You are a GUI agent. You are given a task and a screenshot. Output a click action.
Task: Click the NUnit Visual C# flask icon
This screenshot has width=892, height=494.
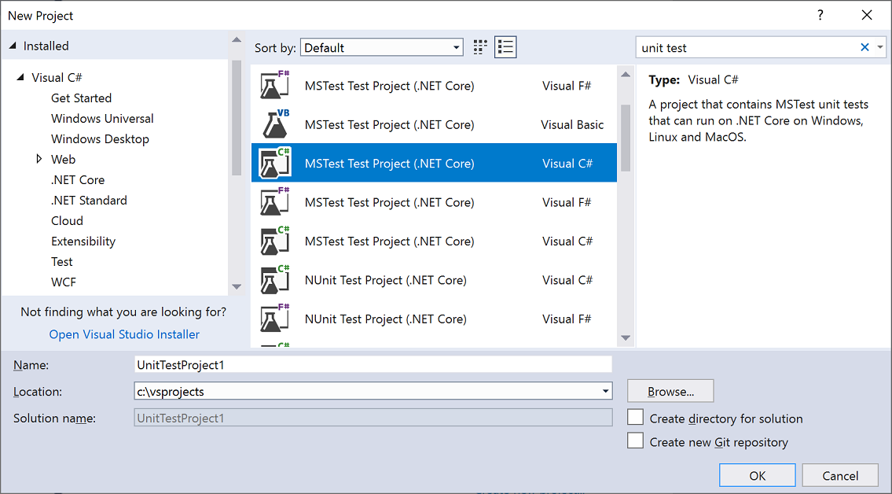[275, 279]
